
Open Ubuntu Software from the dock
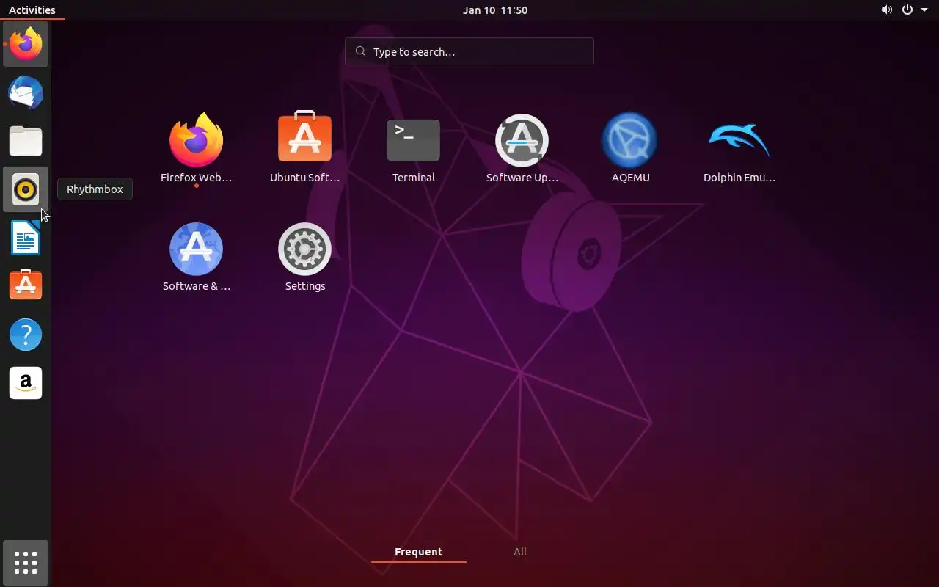click(26, 286)
